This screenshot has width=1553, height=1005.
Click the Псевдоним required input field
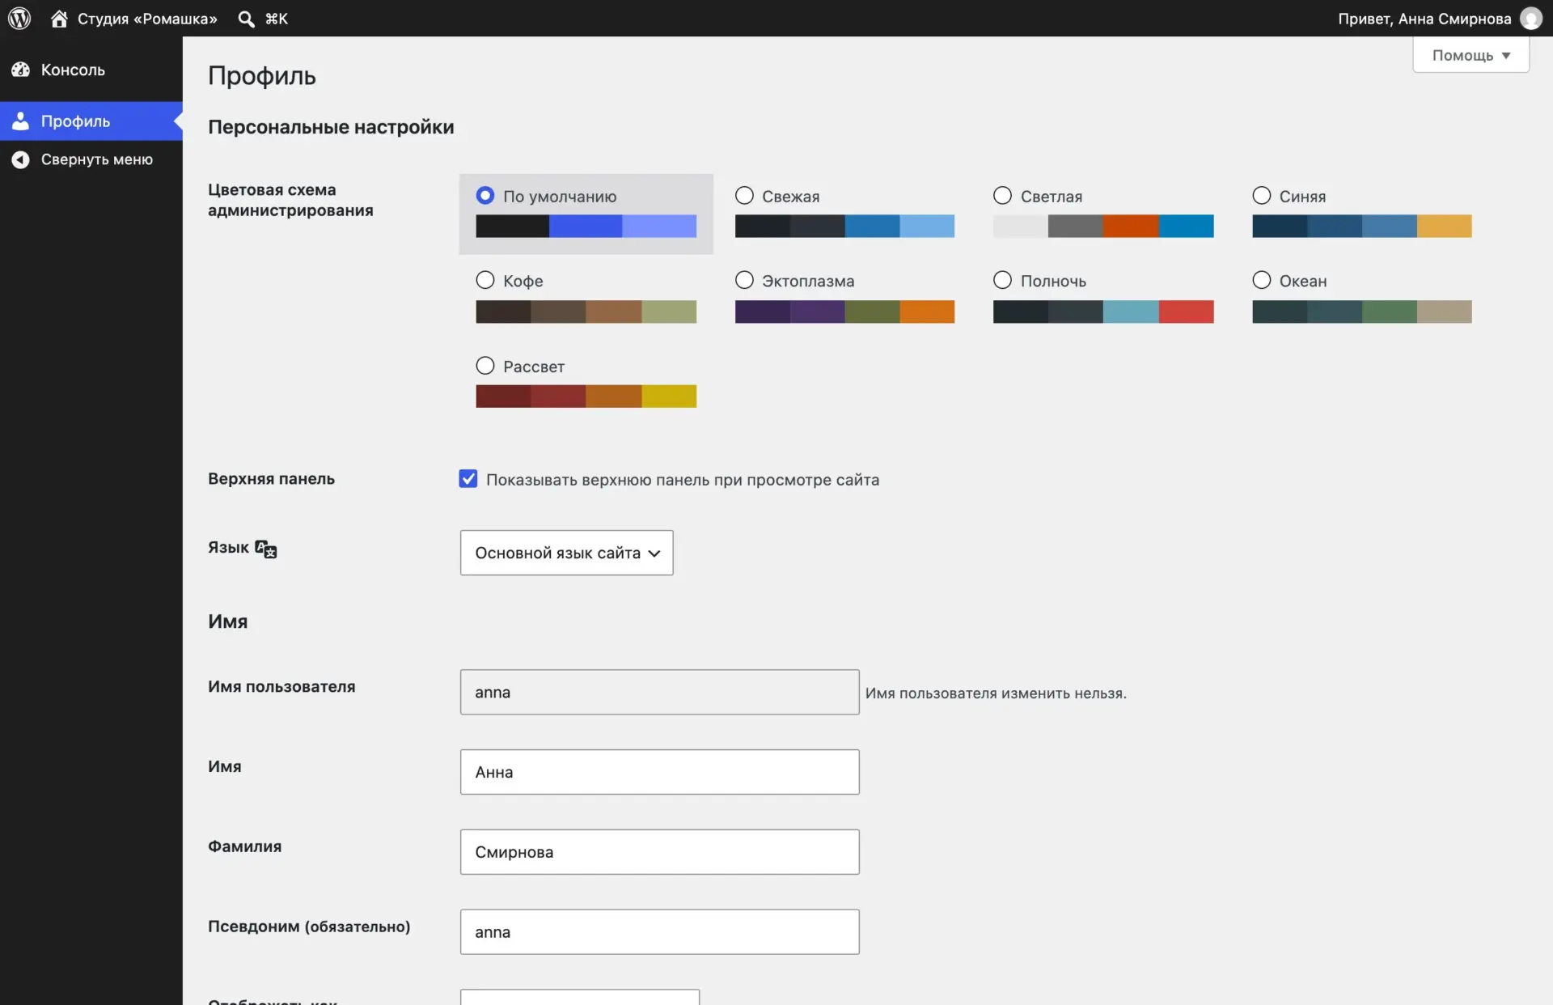click(x=659, y=932)
